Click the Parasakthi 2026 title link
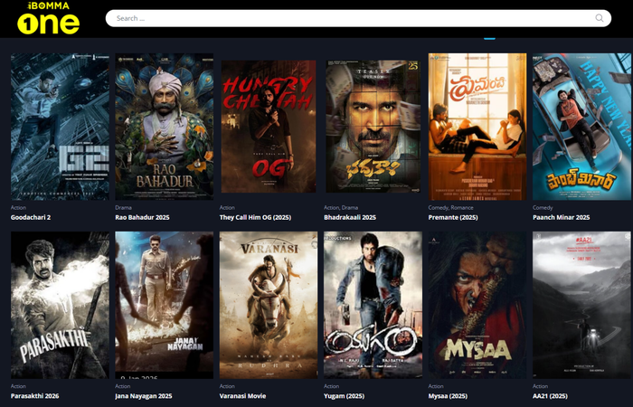 point(34,396)
